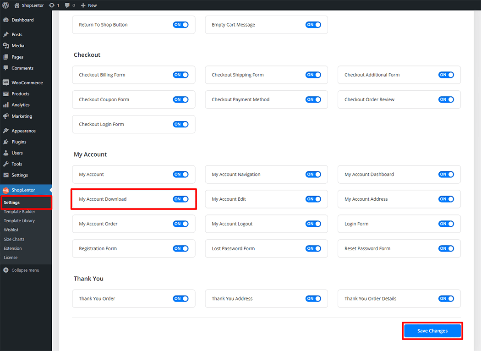Open the License submenu link
Viewport: 481px width, 351px height.
coord(11,258)
